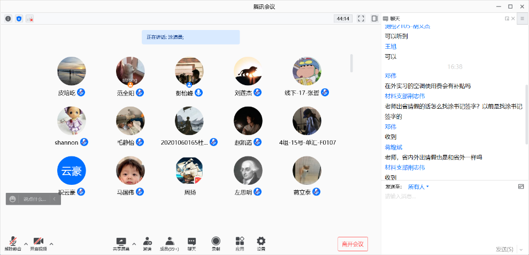Viewport: 529px width, 255px height.
Task: Click the meeting info icon
Action: pos(8,19)
